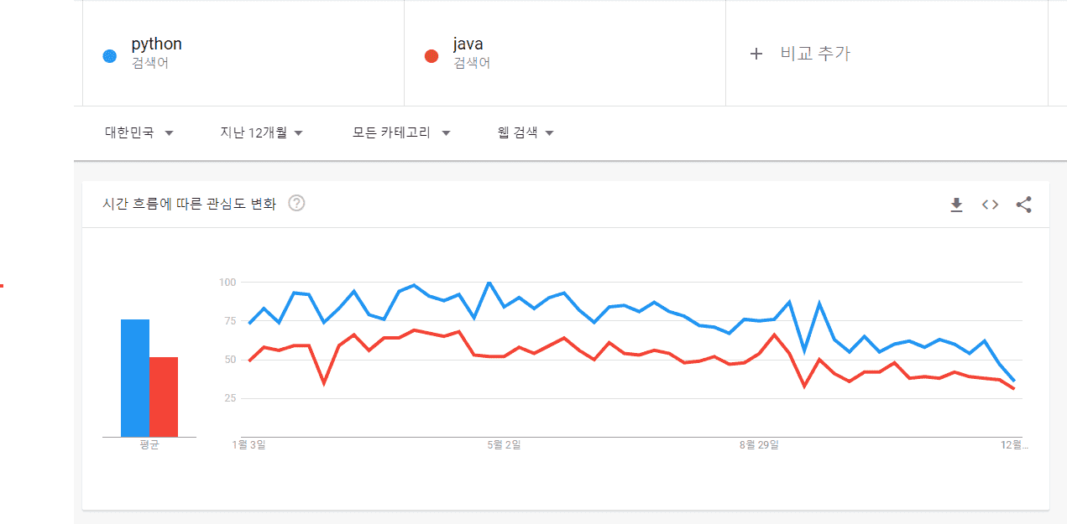Expand the 웹 검색 search type dropdown
1067x524 pixels.
(x=526, y=132)
